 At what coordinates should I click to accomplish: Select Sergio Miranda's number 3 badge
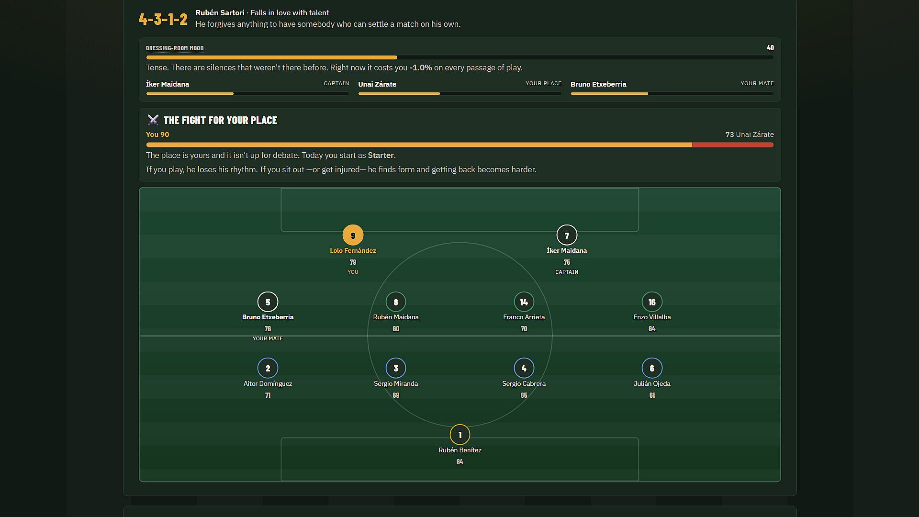tap(396, 368)
